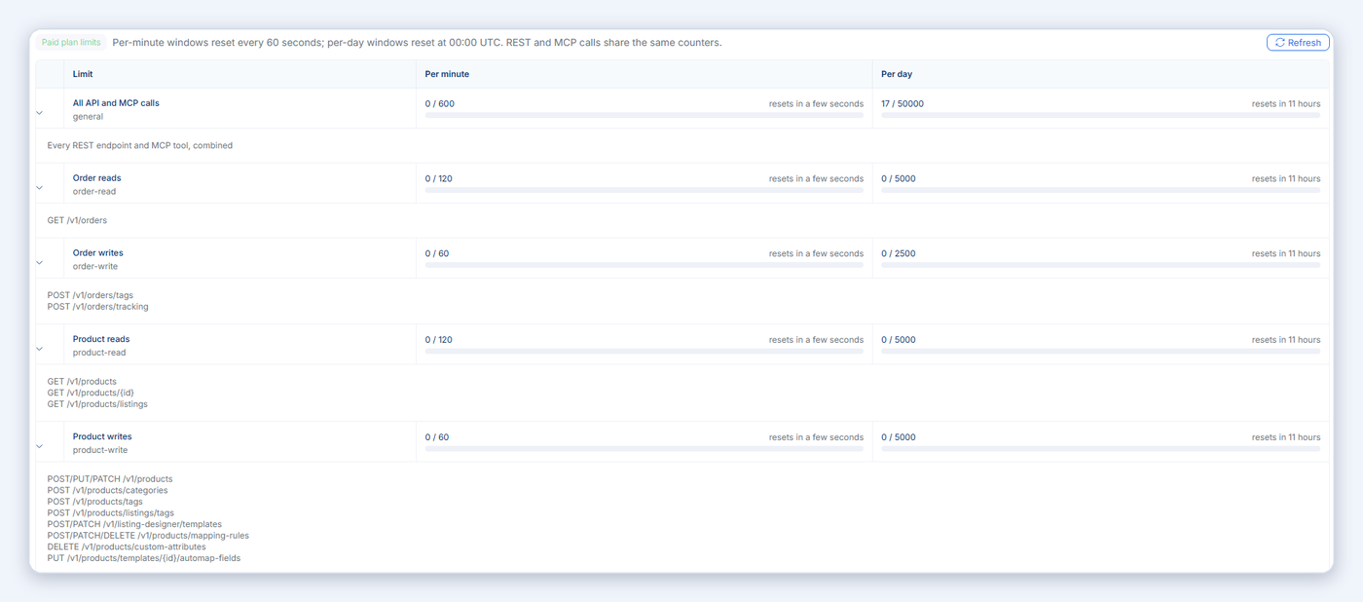
Task: Click the POST /v1/orders/tracking endpoint text
Action: pos(98,307)
